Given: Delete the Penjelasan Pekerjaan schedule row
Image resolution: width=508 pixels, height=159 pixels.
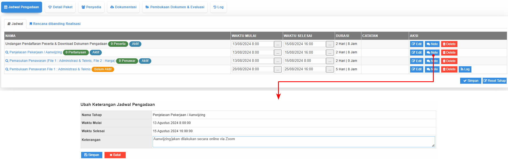Looking at the screenshot, I should 449,53.
